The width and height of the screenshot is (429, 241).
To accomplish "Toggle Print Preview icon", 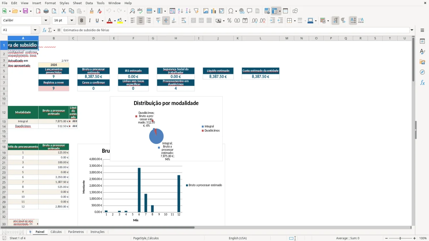I will (54, 11).
